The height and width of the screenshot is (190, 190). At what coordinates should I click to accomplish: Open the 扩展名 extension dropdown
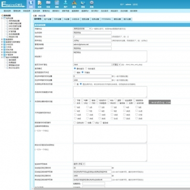pyautogui.click(x=117, y=65)
